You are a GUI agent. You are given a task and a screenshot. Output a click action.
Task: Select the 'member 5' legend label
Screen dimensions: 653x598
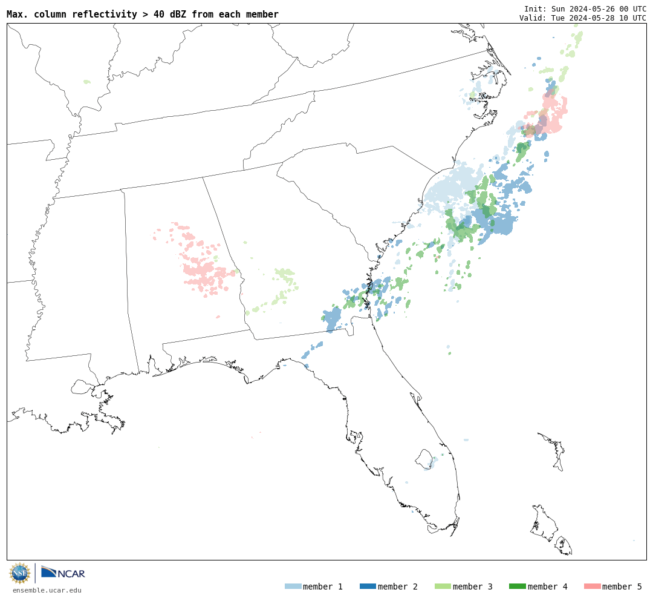[x=622, y=586]
